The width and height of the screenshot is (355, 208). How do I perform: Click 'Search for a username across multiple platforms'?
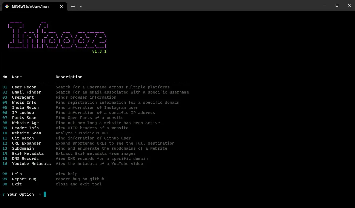click(113, 87)
